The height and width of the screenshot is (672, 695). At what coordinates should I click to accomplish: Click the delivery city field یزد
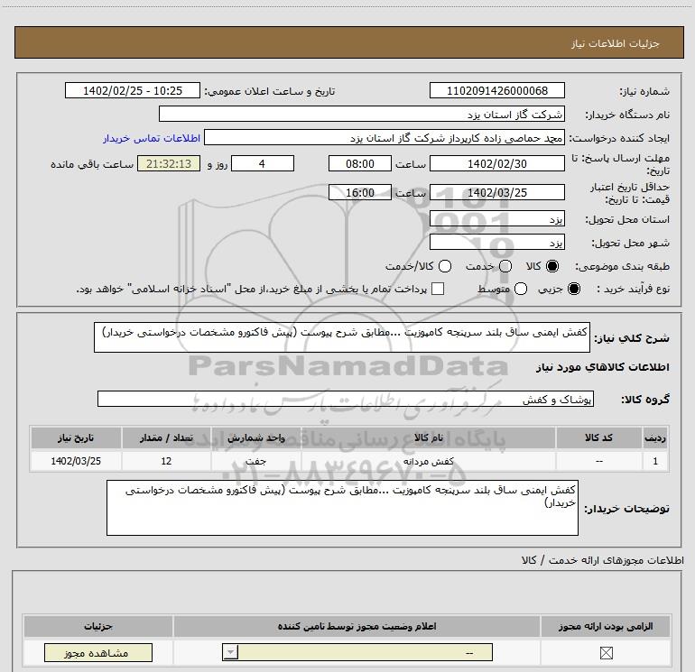pos(496,242)
